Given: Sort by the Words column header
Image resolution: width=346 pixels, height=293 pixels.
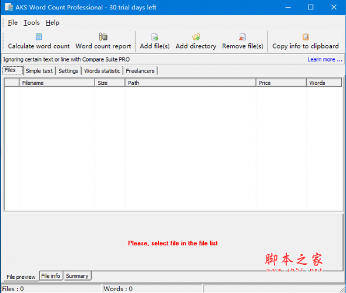Looking at the screenshot, I should 324,83.
